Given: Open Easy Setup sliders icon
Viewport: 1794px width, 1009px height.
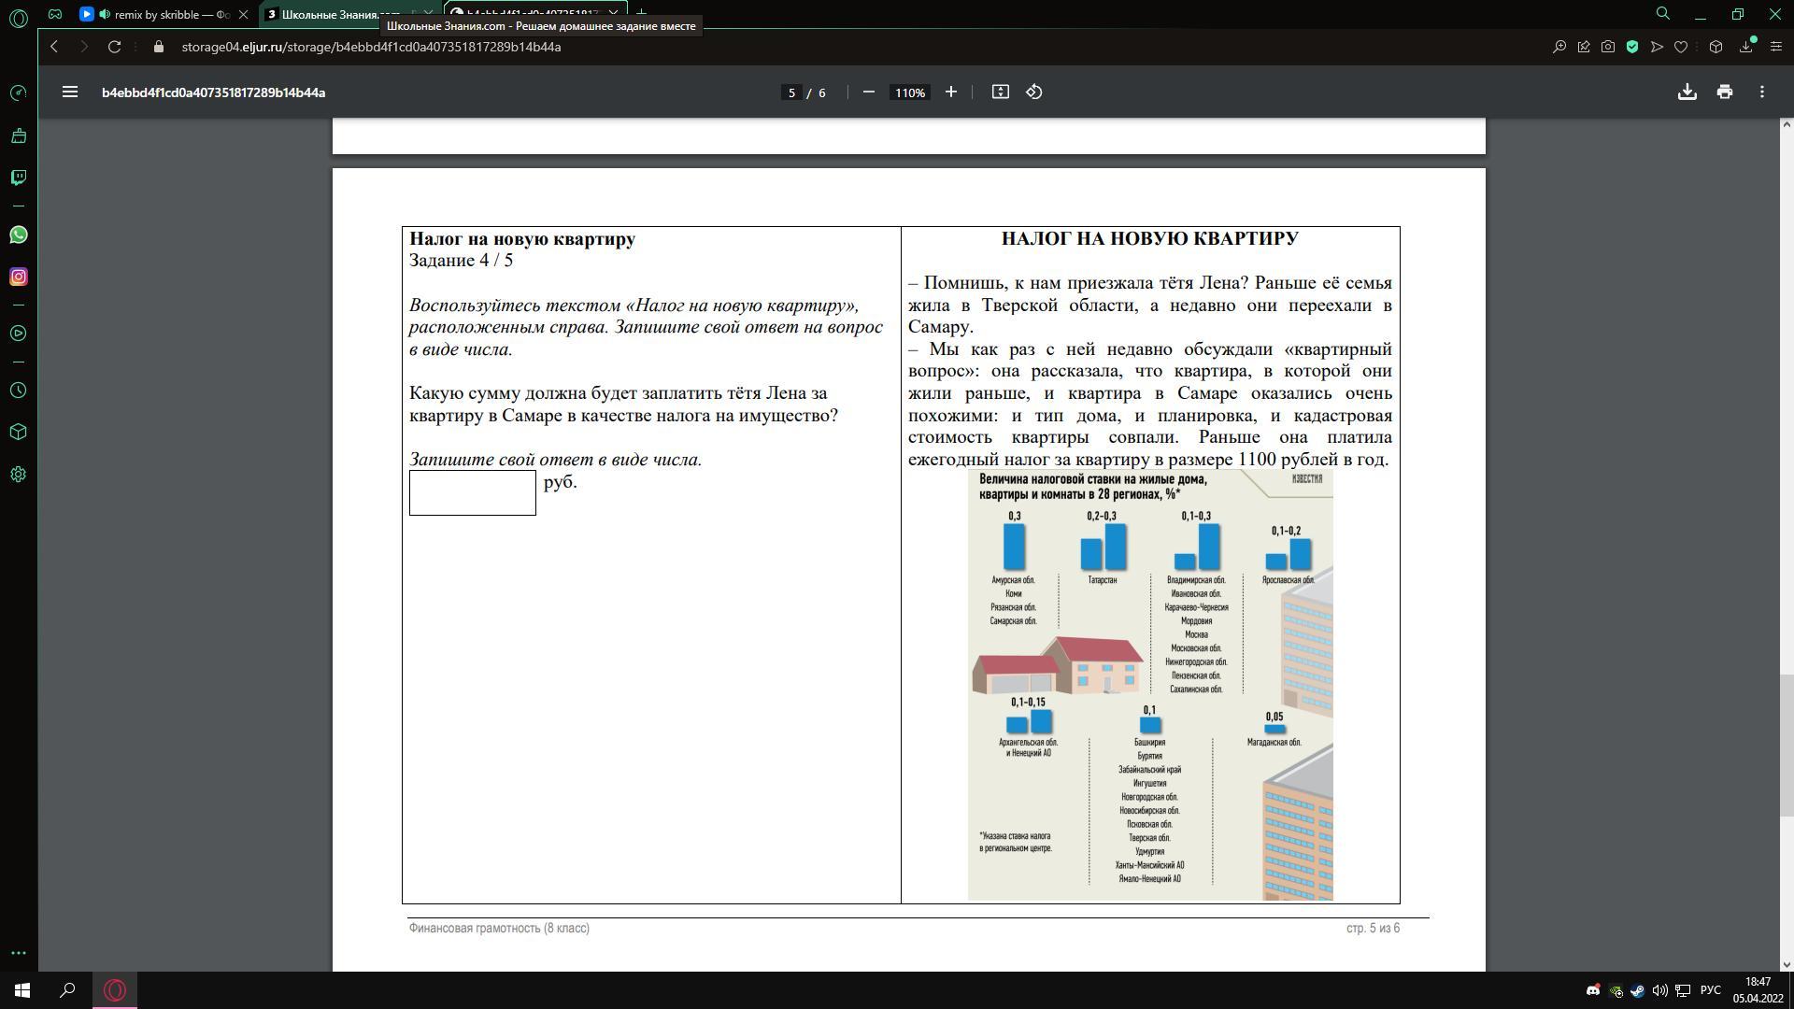Looking at the screenshot, I should (1776, 47).
